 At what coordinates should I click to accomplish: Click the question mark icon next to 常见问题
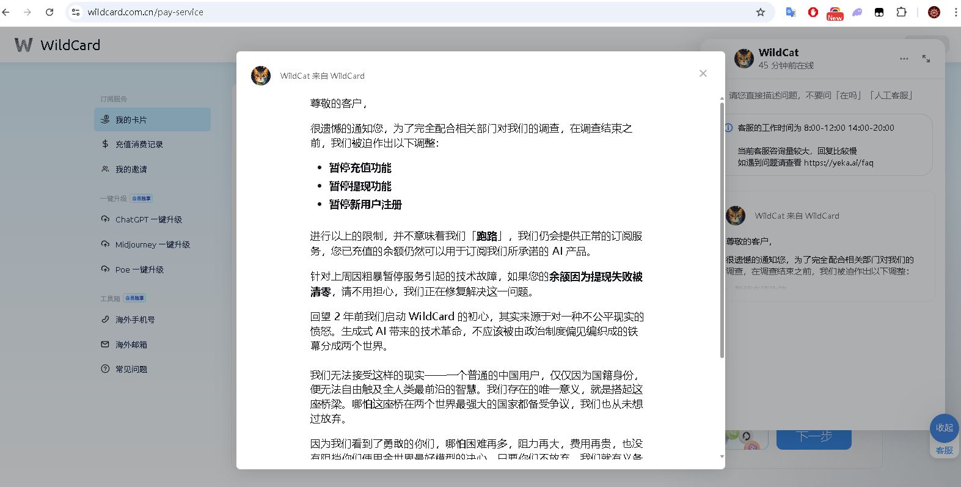[105, 369]
